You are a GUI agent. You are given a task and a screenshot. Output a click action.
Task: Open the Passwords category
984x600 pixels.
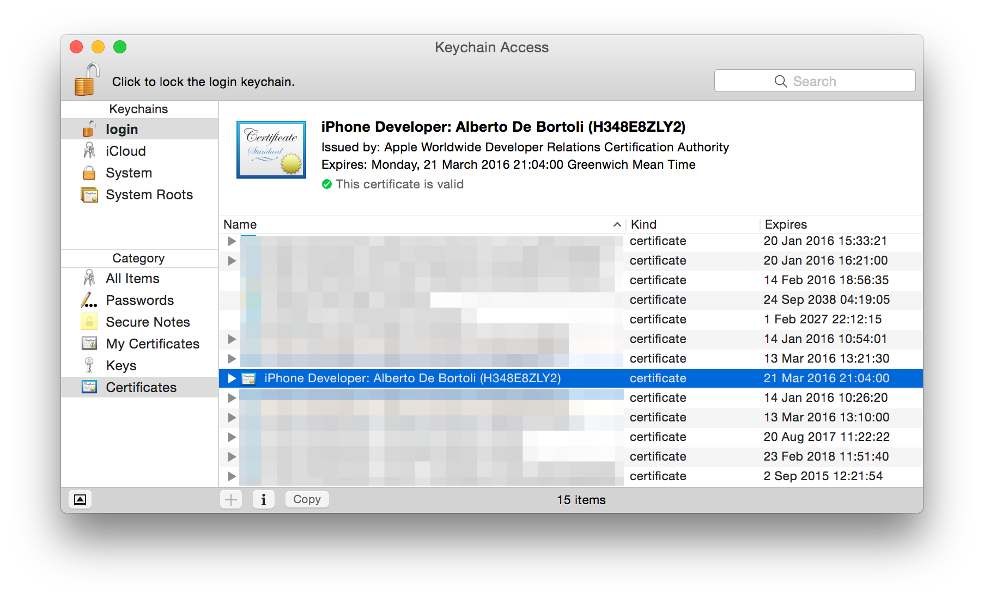(139, 300)
